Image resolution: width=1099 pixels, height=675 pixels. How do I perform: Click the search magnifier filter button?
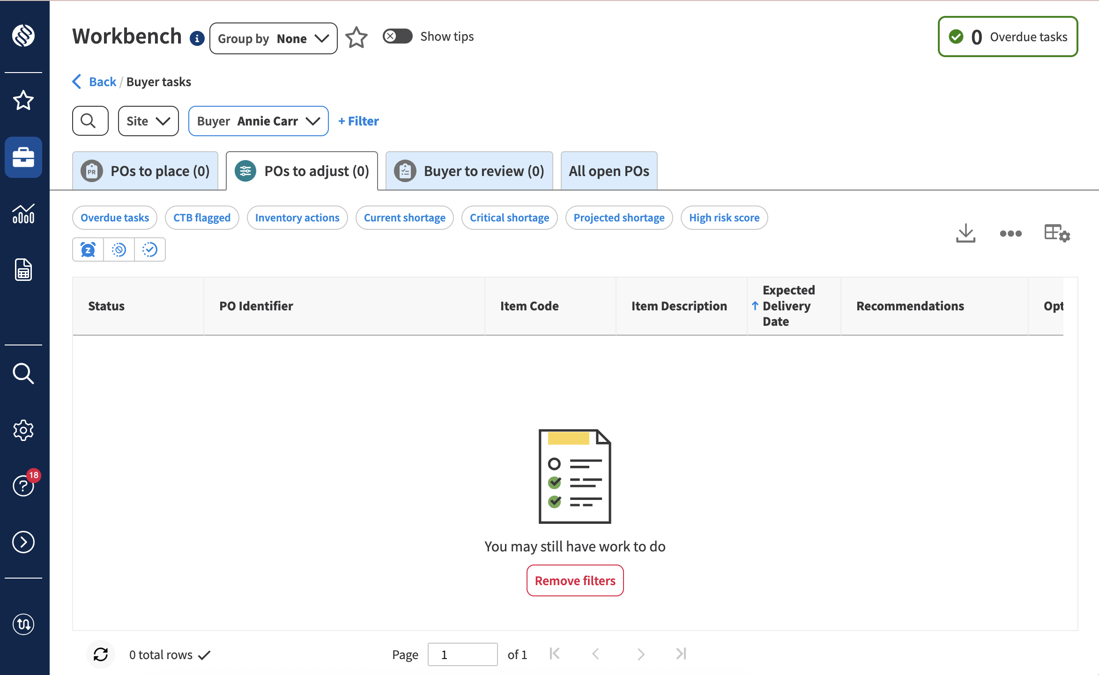[90, 121]
